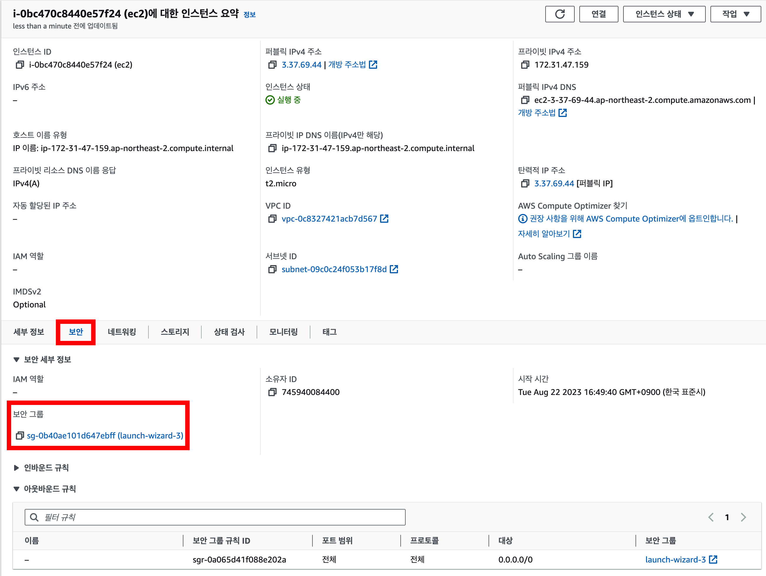766x576 pixels.
Task: Copy the VPC ID value
Action: pos(272,219)
